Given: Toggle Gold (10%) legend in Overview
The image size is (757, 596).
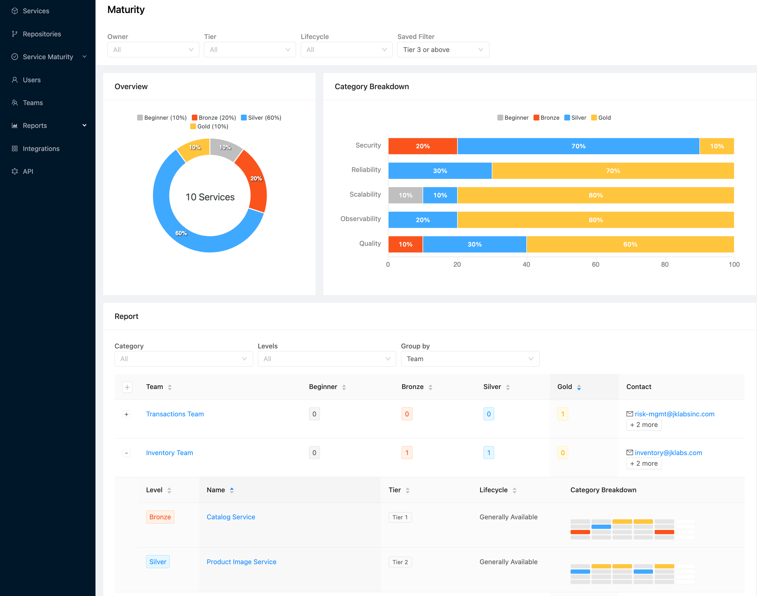Looking at the screenshot, I should click(209, 126).
